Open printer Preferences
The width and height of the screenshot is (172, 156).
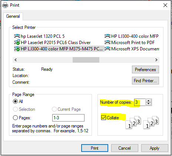(x=145, y=70)
